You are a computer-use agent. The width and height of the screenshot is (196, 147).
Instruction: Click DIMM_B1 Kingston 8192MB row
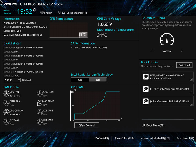(x=23, y=56)
